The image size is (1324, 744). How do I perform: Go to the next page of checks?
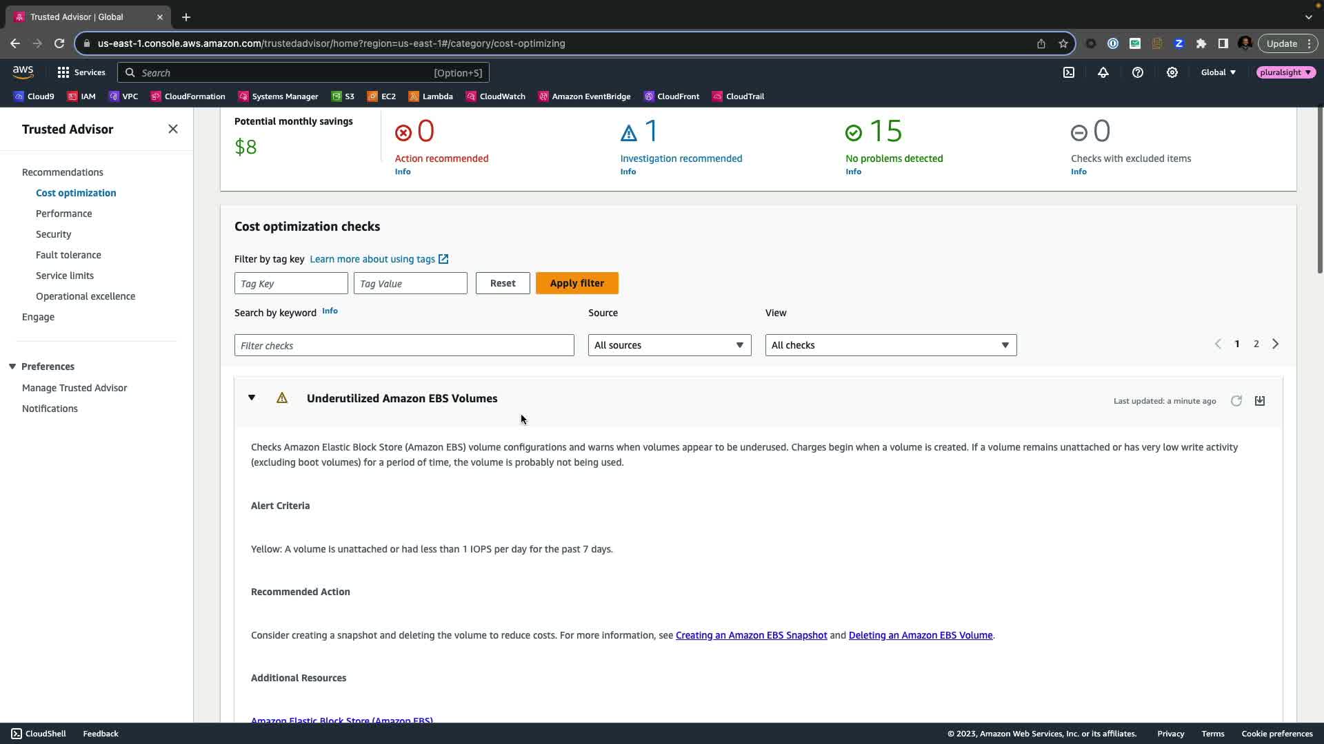pyautogui.click(x=1275, y=344)
